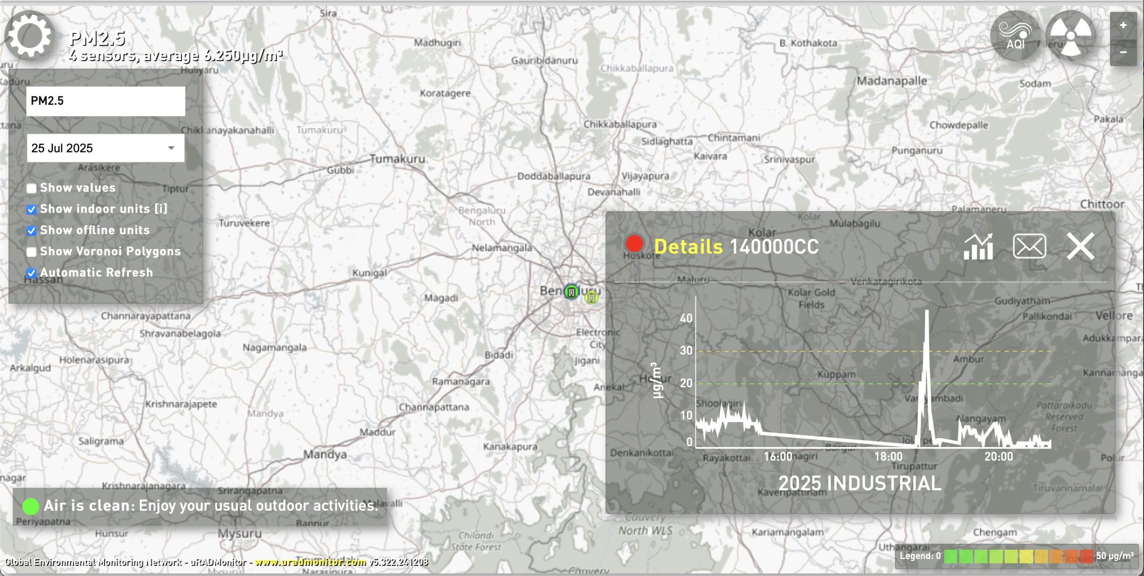The height and width of the screenshot is (576, 1144).
Task: Open the settings gear menu
Action: (x=29, y=36)
